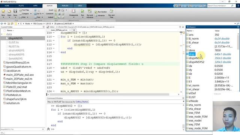240x135 pixels.
Task: Click the Advance button
Action: tap(100, 15)
